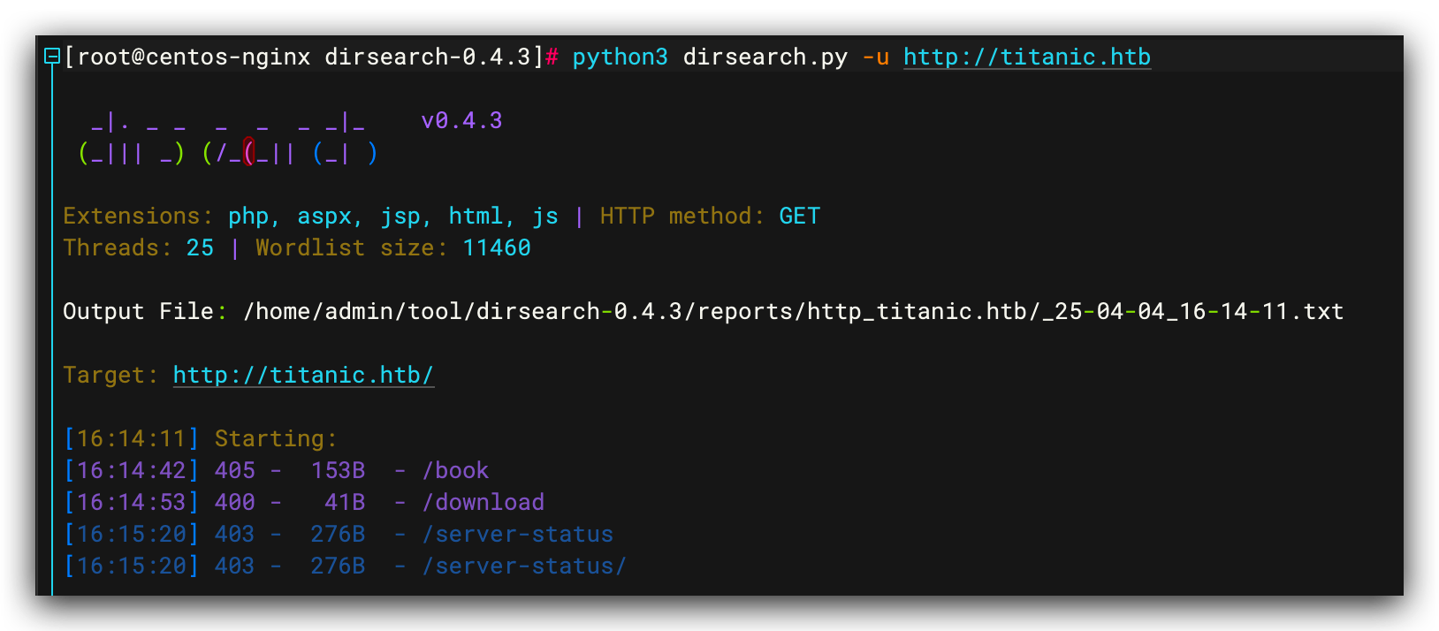Click the /book result path
This screenshot has width=1439, height=631.
click(x=455, y=471)
